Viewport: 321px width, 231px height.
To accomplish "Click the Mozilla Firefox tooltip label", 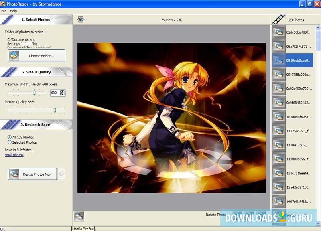I will 83,229.
